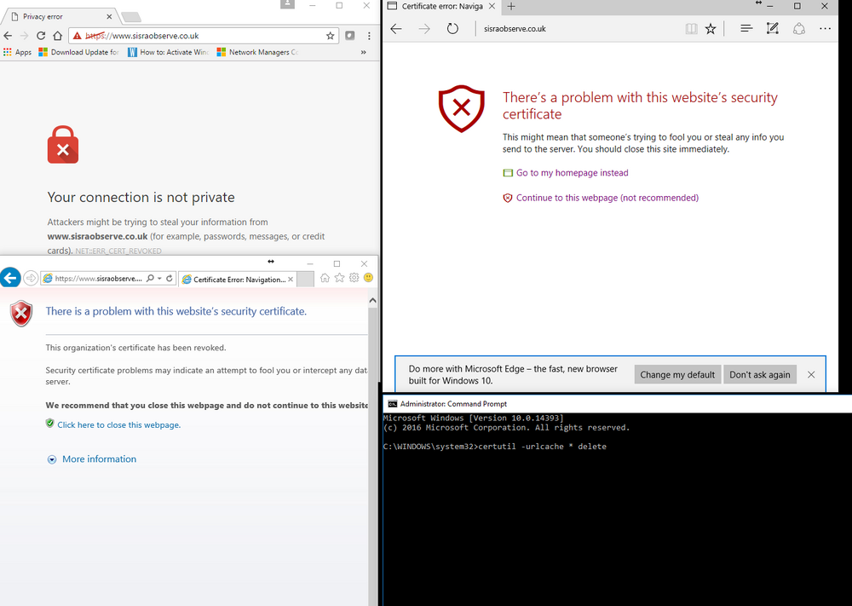
Task: Open Chrome's home page icon
Action: tap(58, 36)
